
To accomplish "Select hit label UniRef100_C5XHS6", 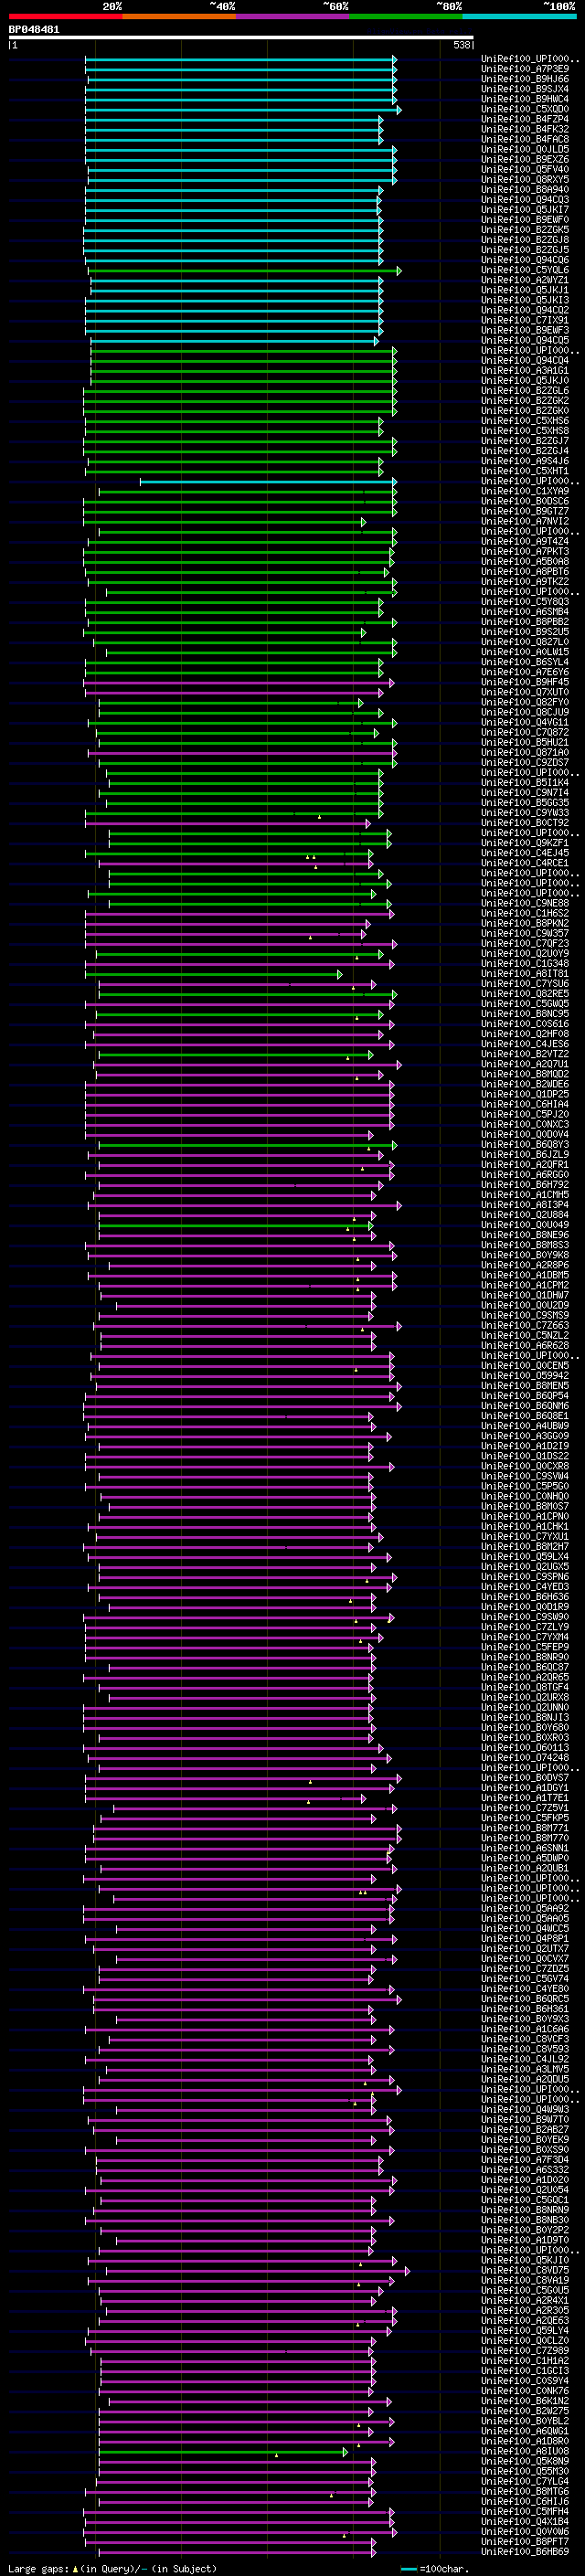I will point(525,421).
